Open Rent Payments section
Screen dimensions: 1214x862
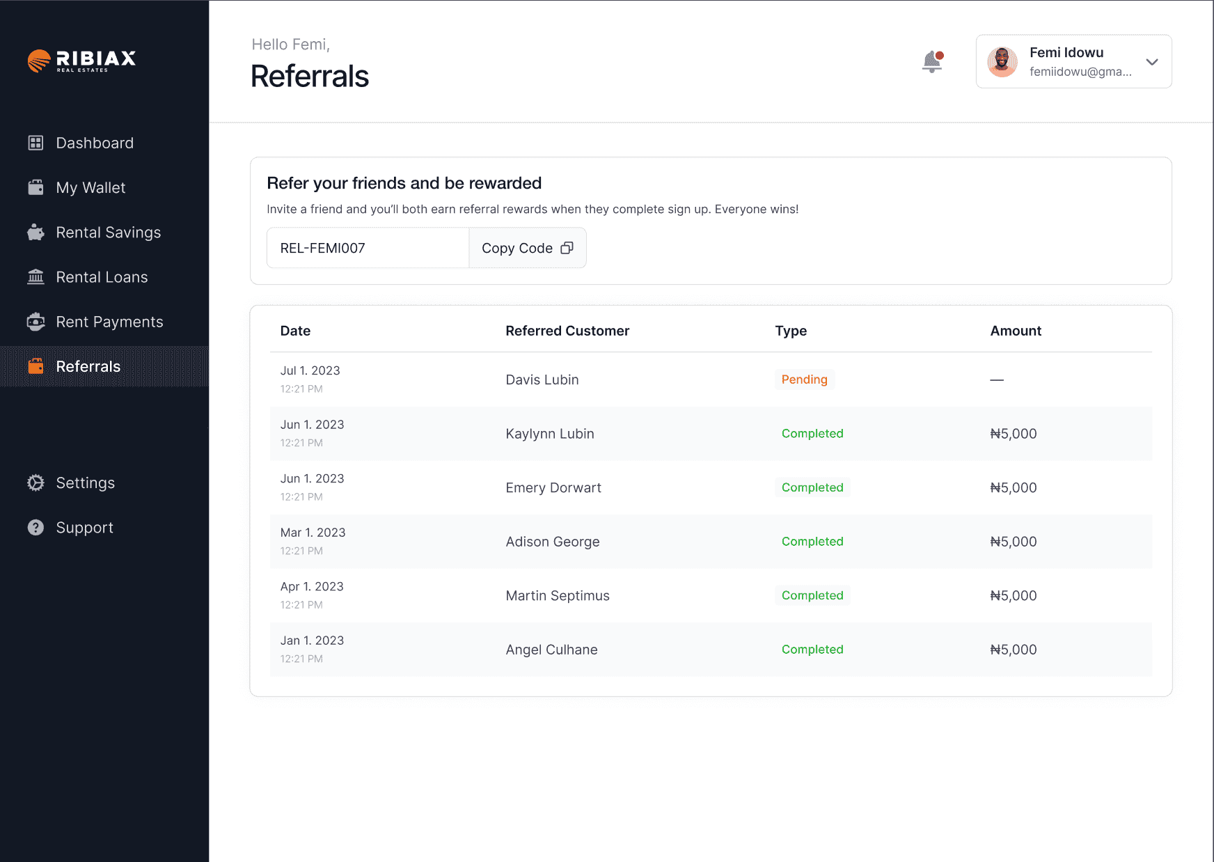(x=104, y=322)
